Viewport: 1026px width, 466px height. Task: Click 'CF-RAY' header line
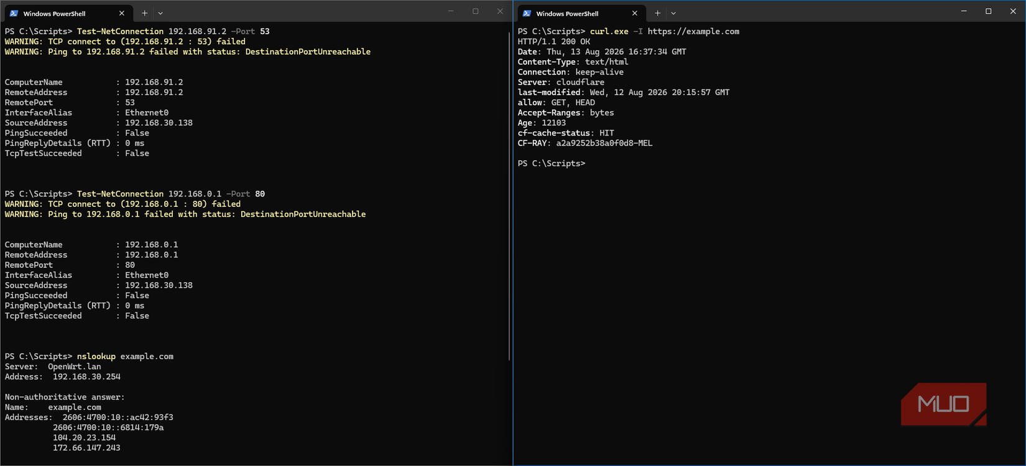click(585, 143)
